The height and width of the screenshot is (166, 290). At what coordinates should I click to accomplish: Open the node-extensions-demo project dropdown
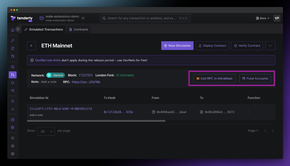[83, 18]
